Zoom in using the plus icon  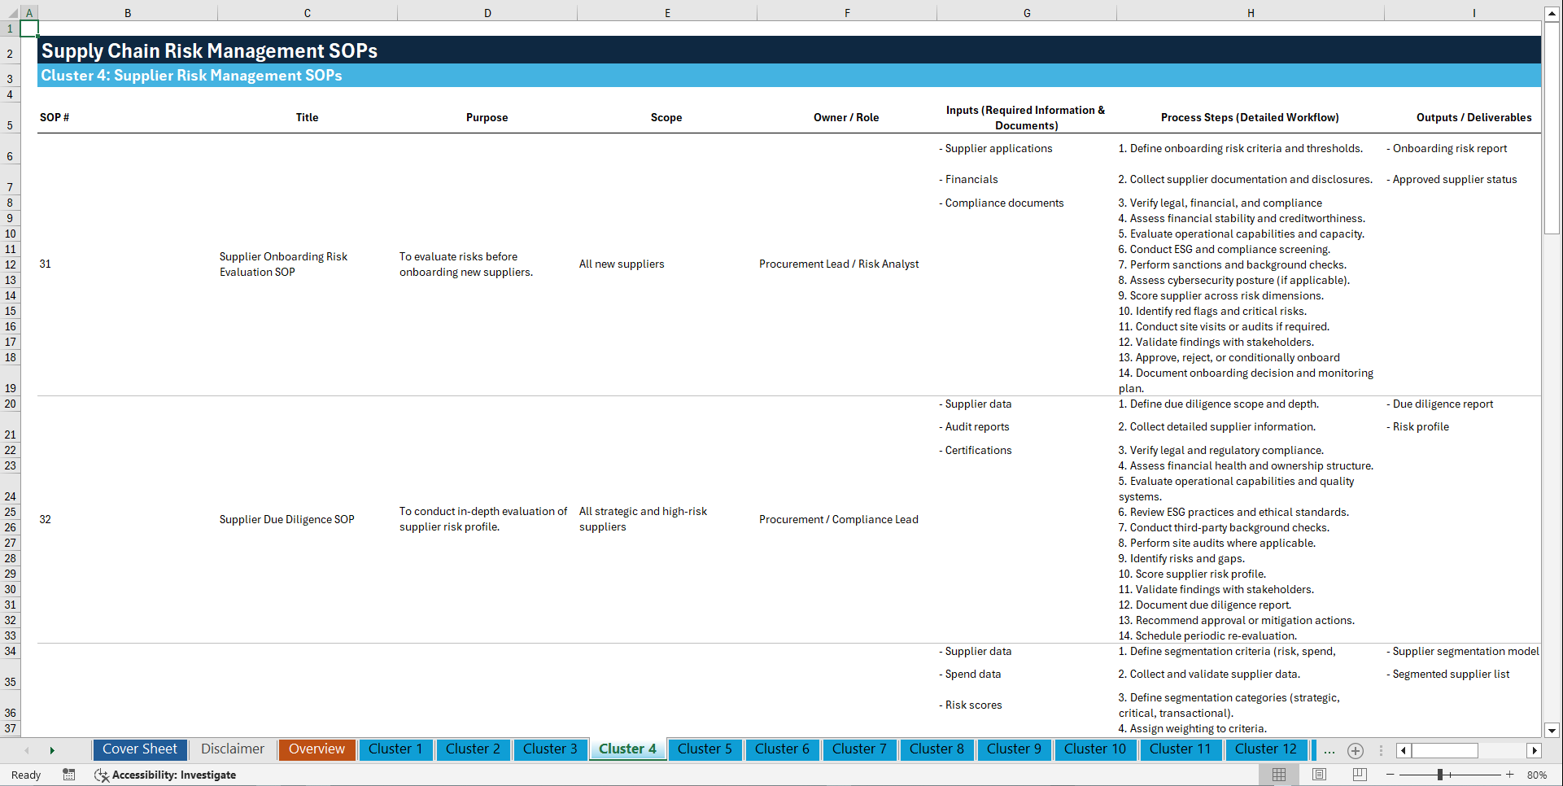1511,775
